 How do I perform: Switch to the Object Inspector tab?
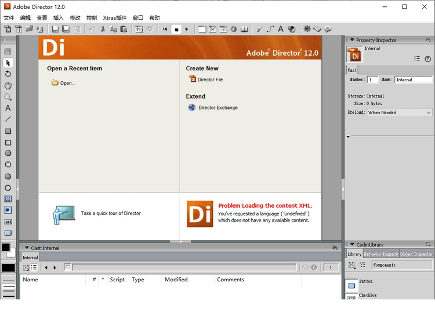416,254
